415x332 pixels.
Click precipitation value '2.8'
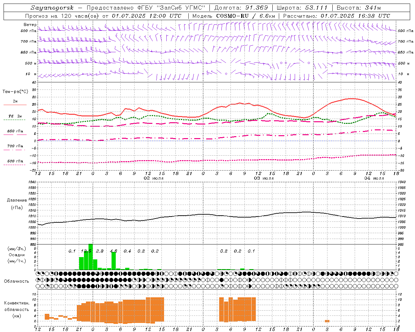coord(100,251)
